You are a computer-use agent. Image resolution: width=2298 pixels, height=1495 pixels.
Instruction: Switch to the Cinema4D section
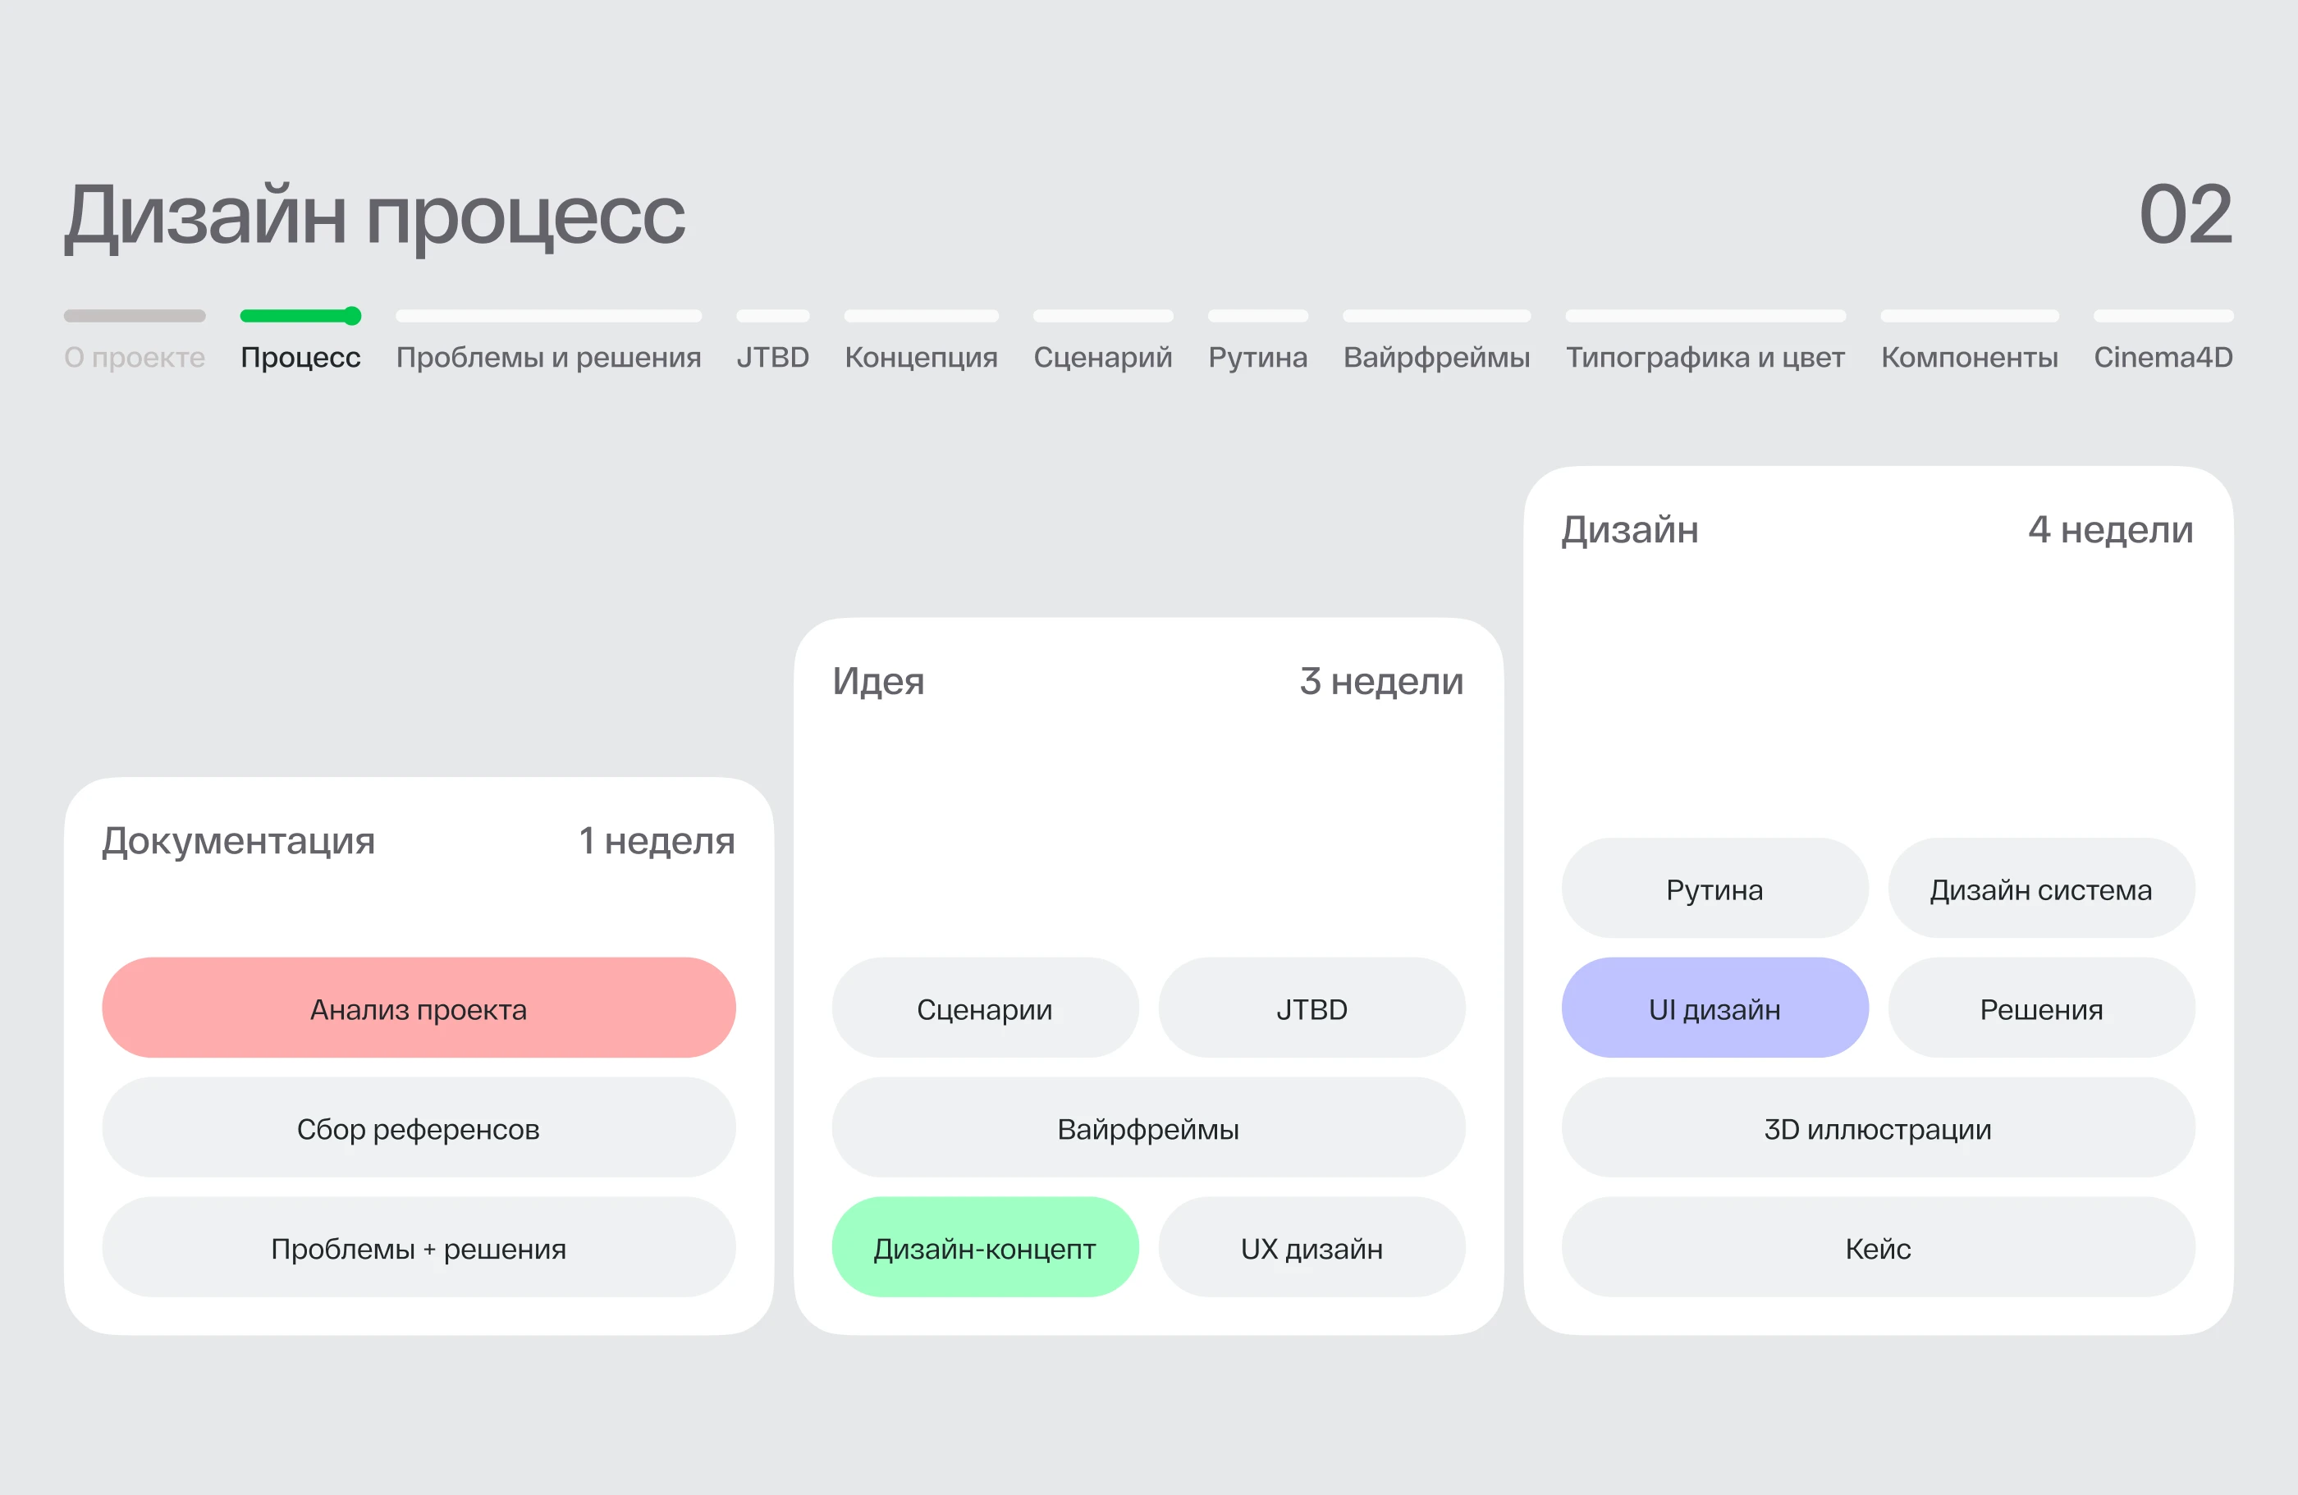pos(2163,357)
